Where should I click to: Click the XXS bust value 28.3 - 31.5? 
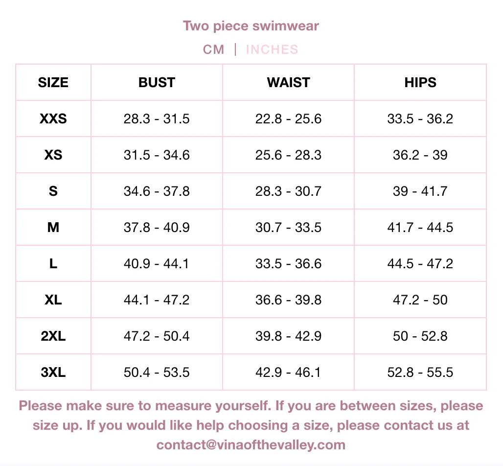(x=157, y=118)
